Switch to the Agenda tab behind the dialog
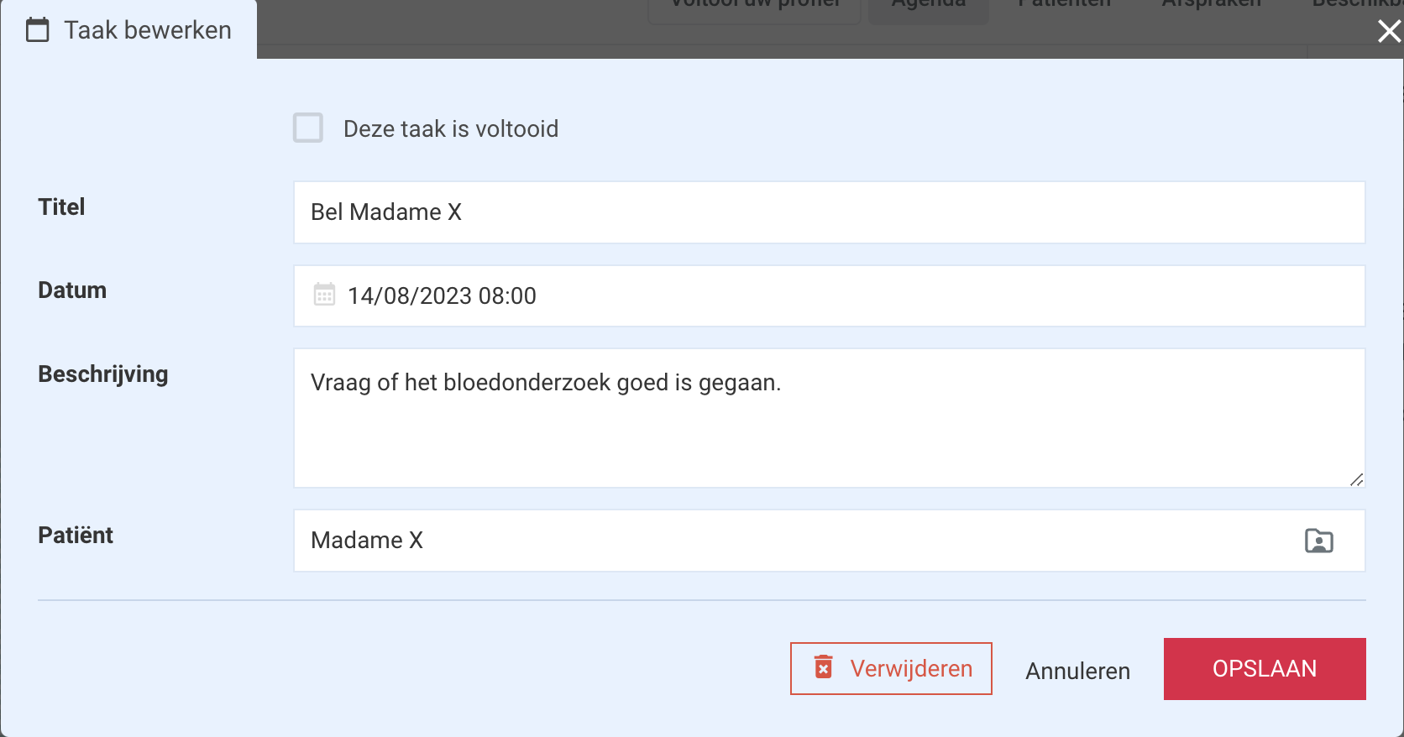This screenshot has height=737, width=1404. point(928,7)
